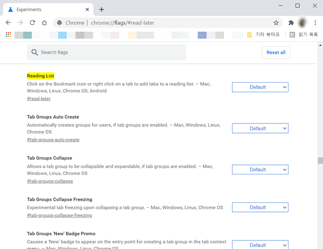Click the forward navigation arrow
This screenshot has height=249, width=323.
pyautogui.click(x=20, y=23)
